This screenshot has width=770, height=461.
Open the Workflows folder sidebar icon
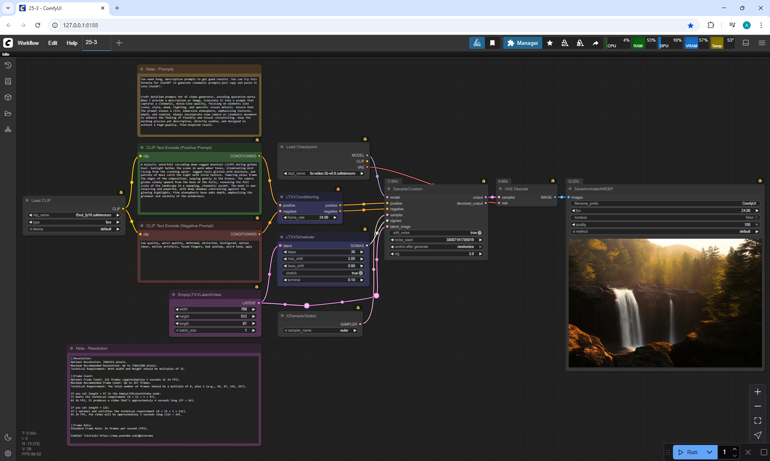pos(8,113)
